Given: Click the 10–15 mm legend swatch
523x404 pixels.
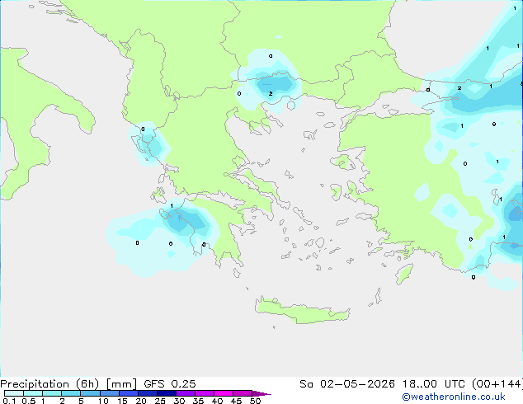Looking at the screenshot, I should [x=110, y=393].
